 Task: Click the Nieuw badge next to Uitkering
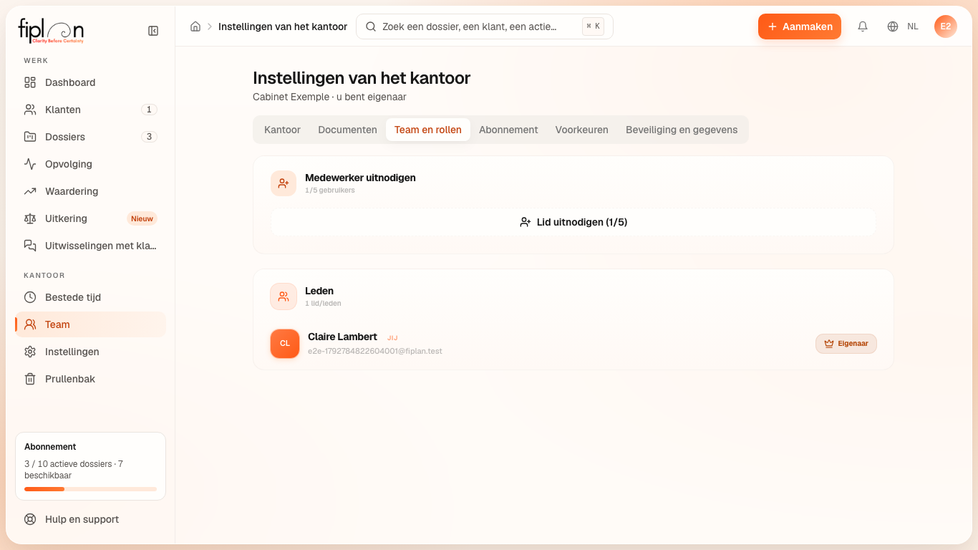(142, 218)
